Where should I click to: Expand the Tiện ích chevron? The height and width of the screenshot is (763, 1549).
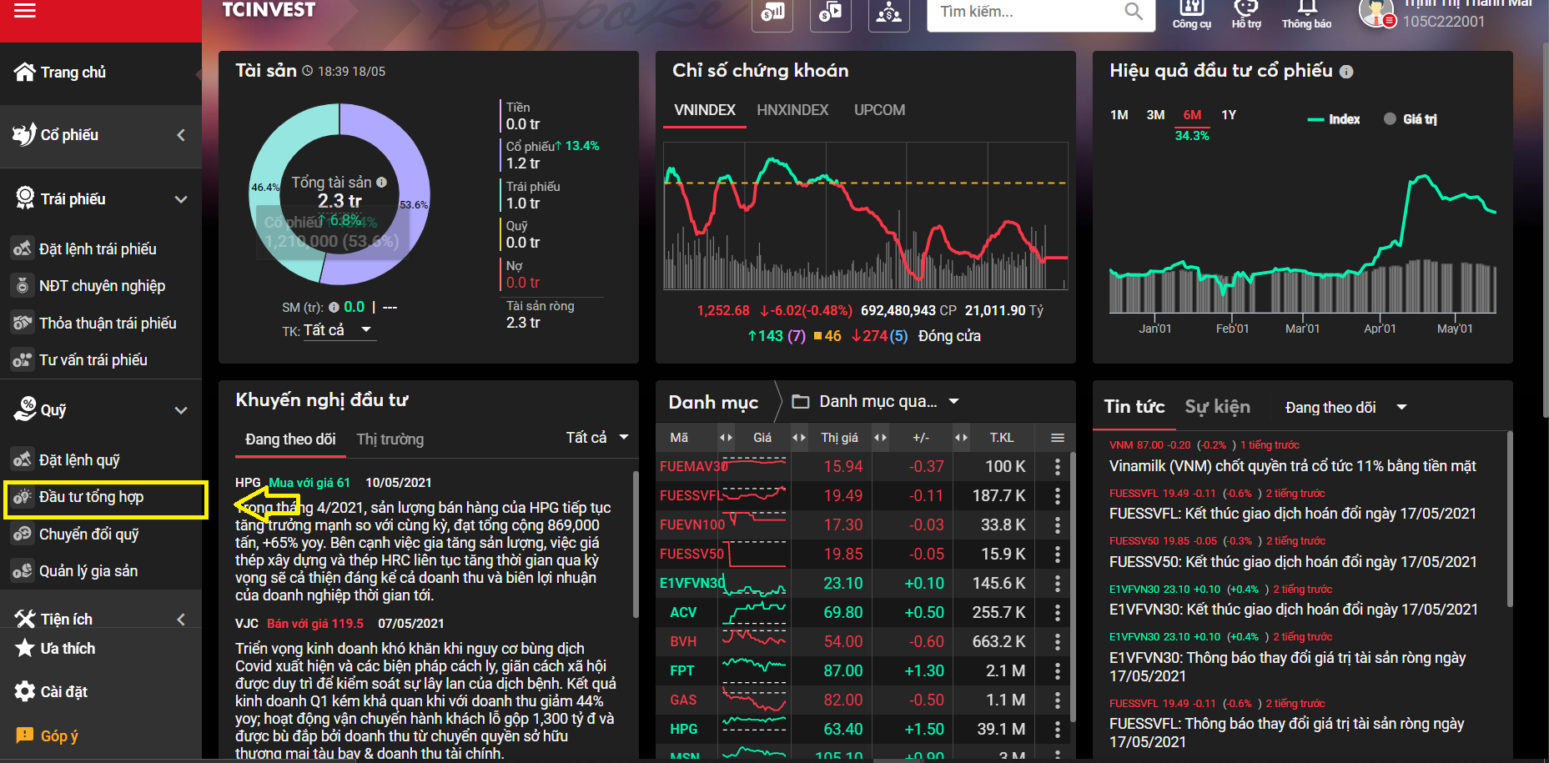pos(181,619)
